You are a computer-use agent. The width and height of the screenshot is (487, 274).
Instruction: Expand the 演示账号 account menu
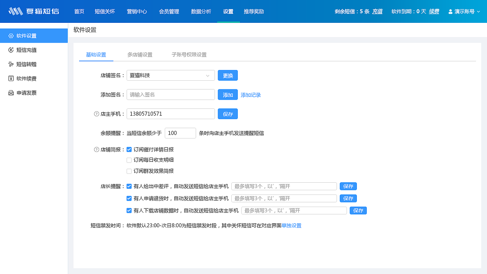[465, 11]
